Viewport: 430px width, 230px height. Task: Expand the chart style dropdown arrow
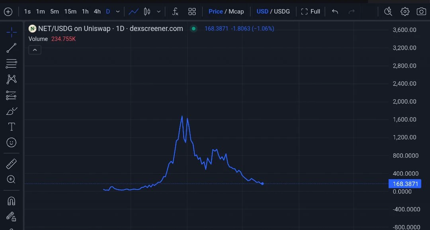[x=158, y=12]
